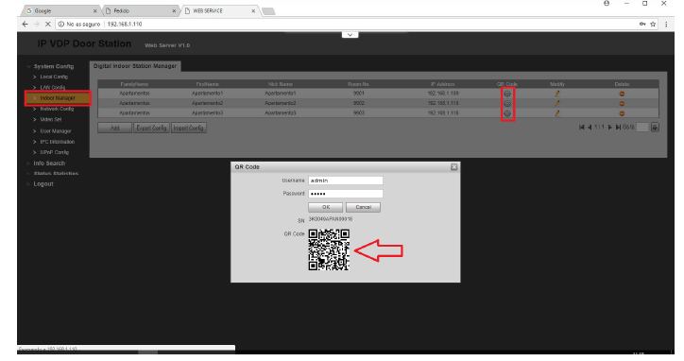Delete the Apartamento3 row
The width and height of the screenshot is (684, 361).
[x=622, y=114]
